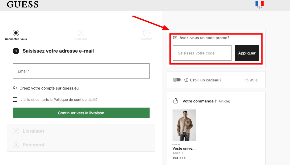Enable the gift option toggle
Screen dimensions: 290x165
(x=177, y=80)
